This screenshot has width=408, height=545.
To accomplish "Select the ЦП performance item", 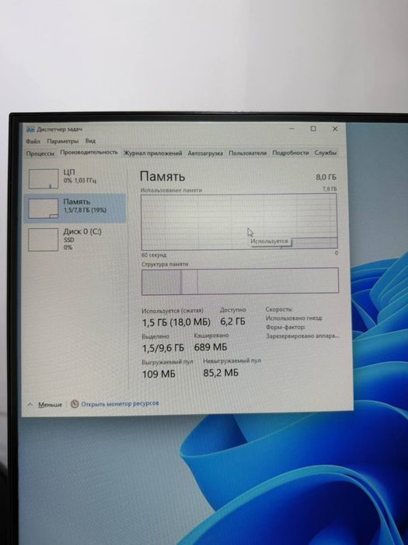I will 75,178.
